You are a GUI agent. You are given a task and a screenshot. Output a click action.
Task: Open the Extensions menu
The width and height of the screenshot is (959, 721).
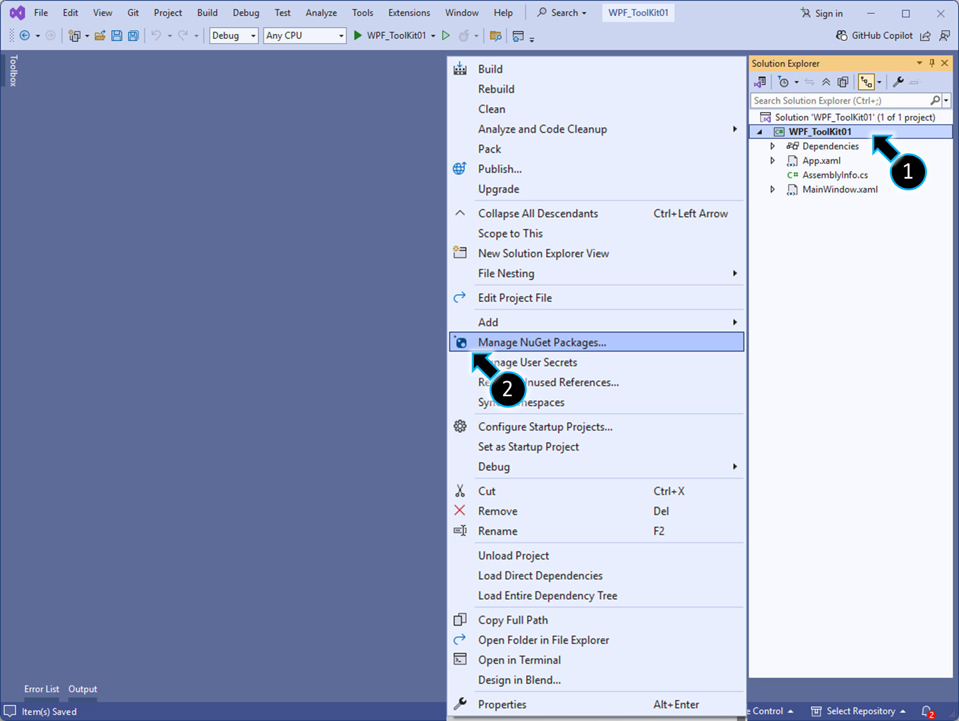pyautogui.click(x=409, y=13)
